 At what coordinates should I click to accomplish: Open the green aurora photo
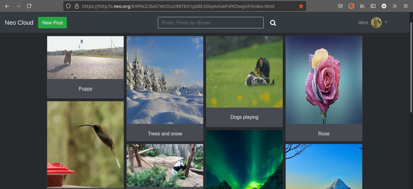[x=244, y=159]
